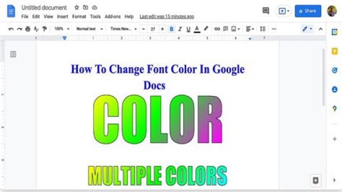
Task: Open the Maps side panel icon
Action: point(334,108)
